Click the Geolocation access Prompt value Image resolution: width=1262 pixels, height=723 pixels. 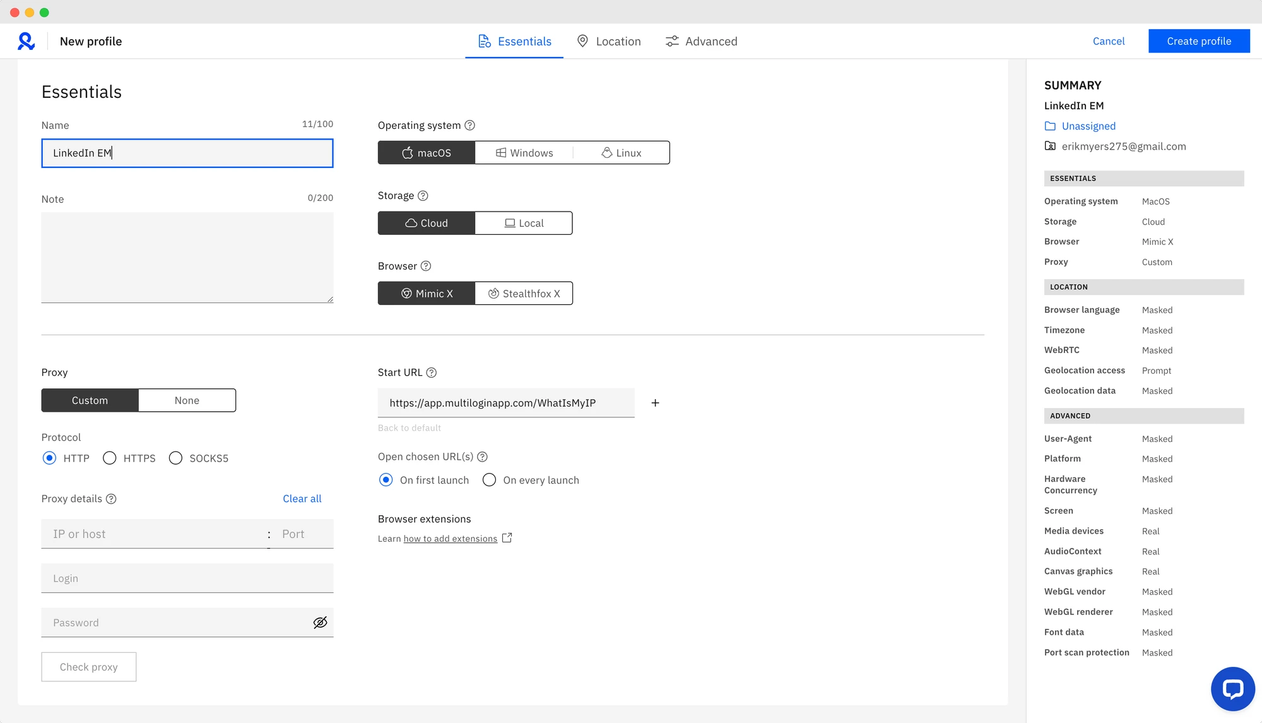tap(1157, 371)
